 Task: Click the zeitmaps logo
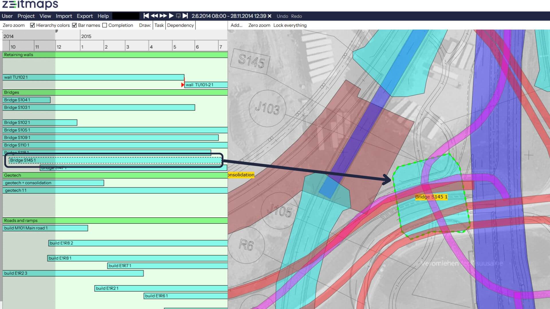click(x=30, y=4)
